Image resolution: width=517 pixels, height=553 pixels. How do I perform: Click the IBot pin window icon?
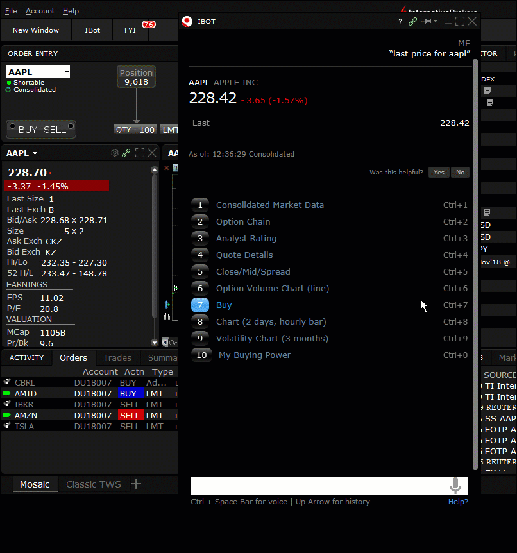coord(427,22)
